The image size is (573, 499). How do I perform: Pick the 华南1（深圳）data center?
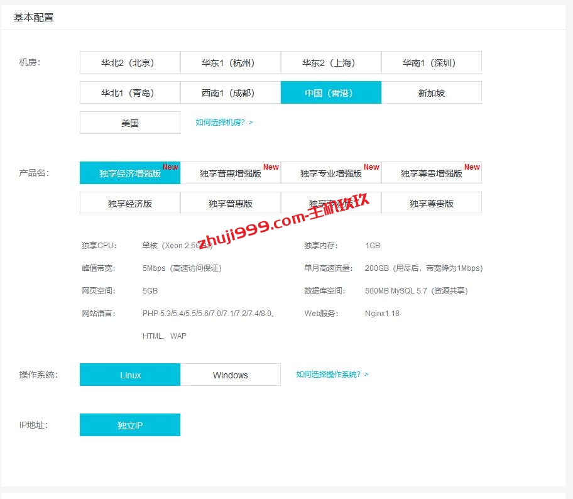431,62
